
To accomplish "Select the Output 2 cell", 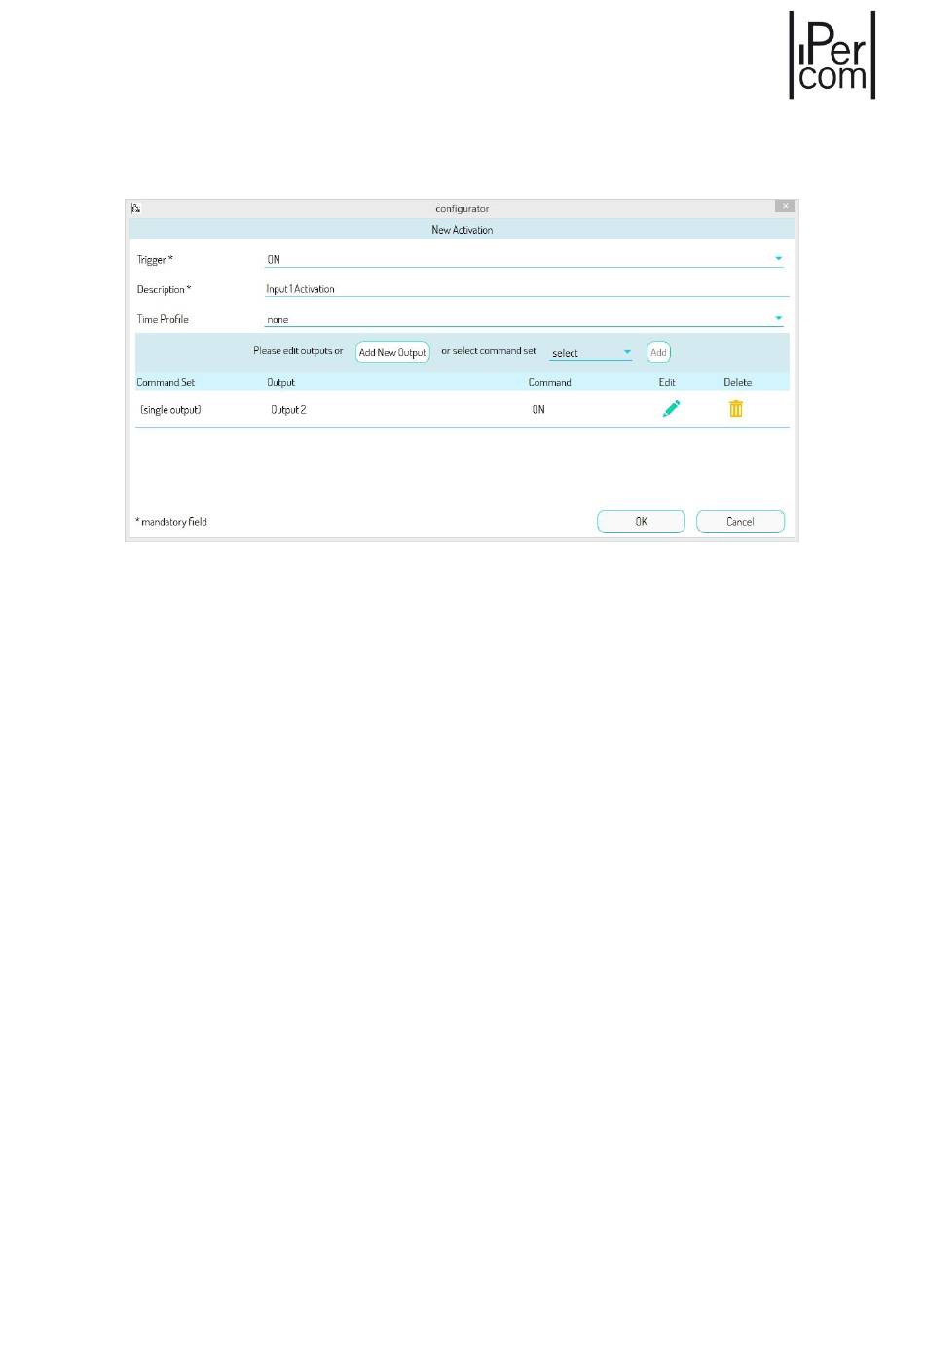I will (x=288, y=410).
